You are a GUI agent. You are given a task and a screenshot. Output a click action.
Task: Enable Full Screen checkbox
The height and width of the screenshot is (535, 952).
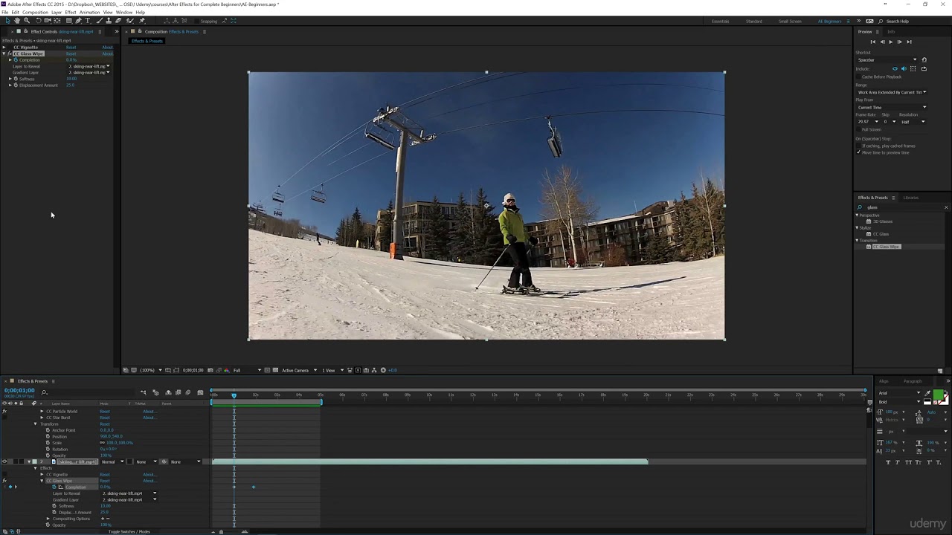coord(858,129)
